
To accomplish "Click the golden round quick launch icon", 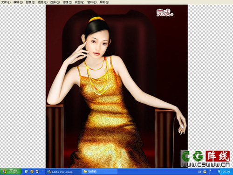I will [x=32, y=171].
